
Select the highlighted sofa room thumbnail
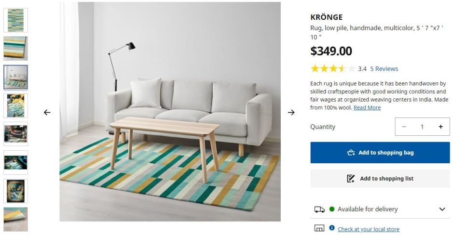[x=15, y=77]
